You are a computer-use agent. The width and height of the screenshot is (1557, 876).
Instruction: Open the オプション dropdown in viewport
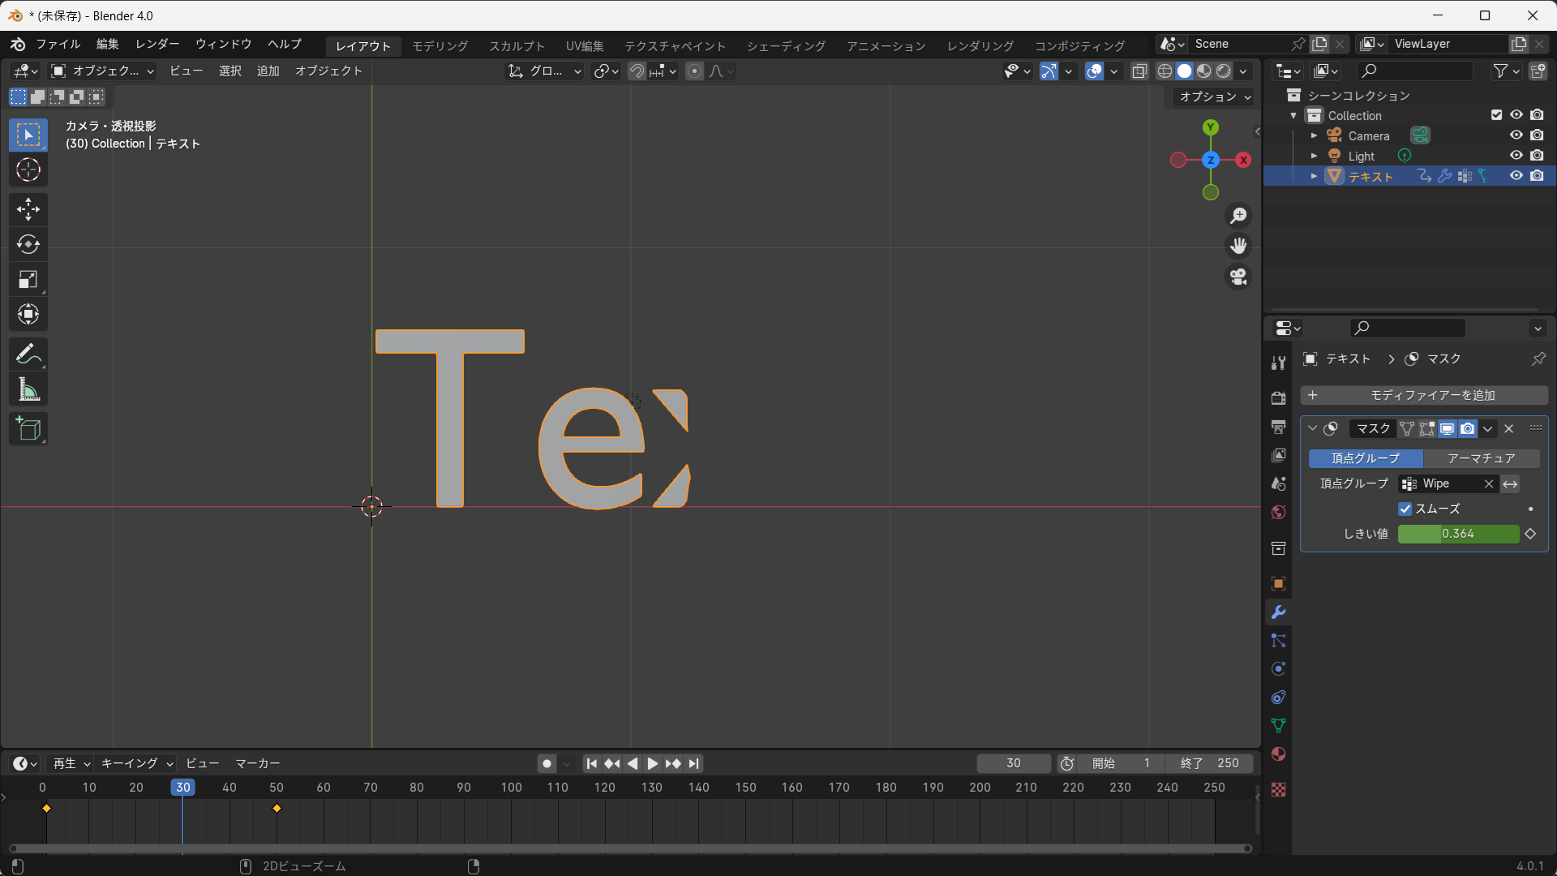[x=1214, y=97]
